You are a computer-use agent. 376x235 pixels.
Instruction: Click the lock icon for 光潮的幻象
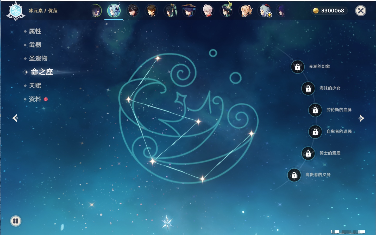298,67
